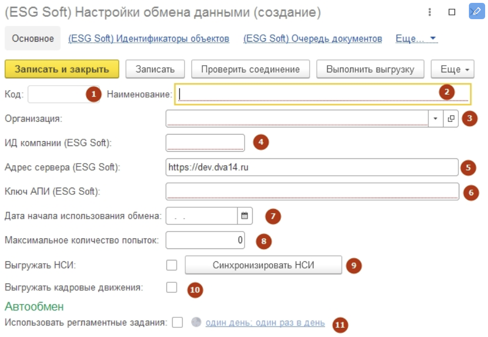Click the blue pencil edit icon
This screenshot has height=337, width=488.
tap(477, 11)
